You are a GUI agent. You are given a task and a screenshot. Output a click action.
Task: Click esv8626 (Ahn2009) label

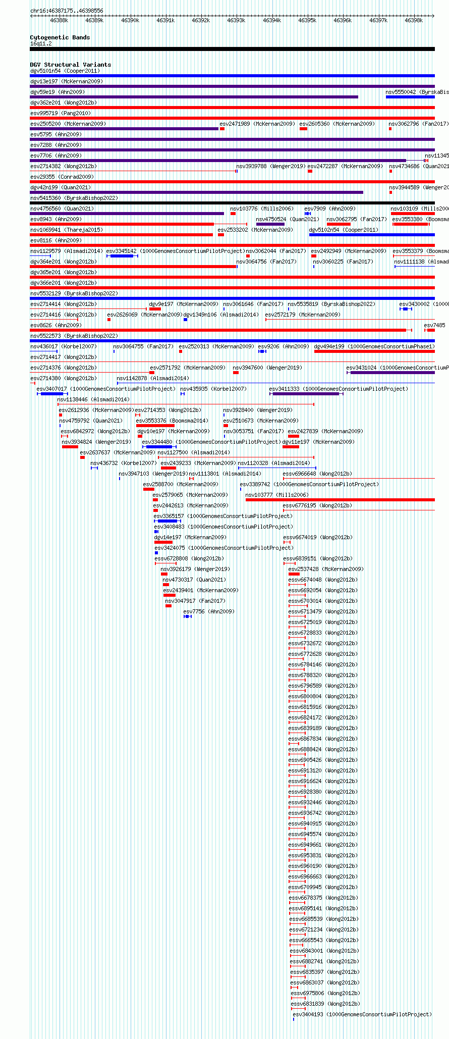tap(56, 326)
